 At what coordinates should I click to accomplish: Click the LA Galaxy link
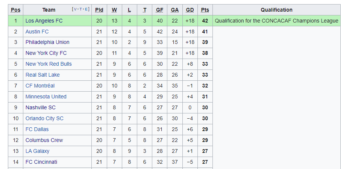coord(37,151)
